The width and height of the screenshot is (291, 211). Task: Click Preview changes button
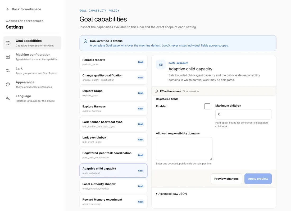[226, 179]
